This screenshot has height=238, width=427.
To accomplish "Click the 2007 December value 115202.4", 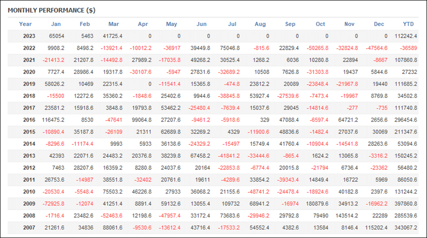I will point(376,228).
